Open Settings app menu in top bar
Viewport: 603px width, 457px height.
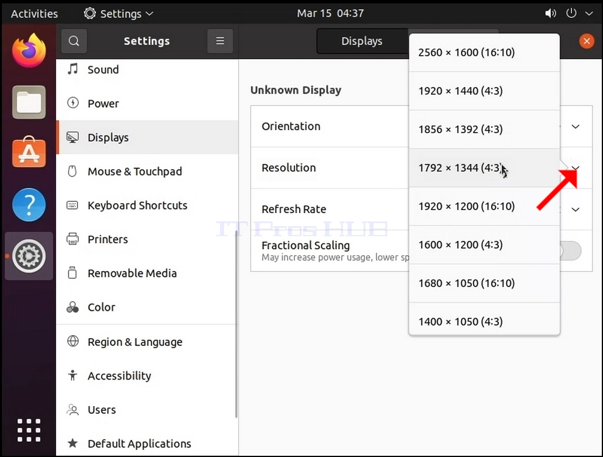[118, 14]
